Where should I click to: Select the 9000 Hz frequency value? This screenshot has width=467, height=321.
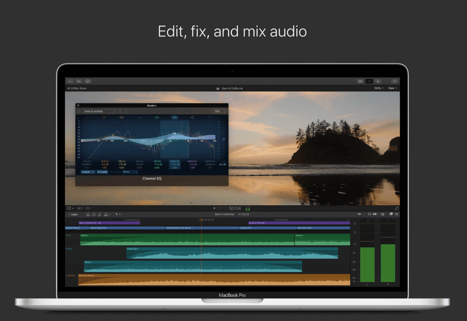(192, 161)
